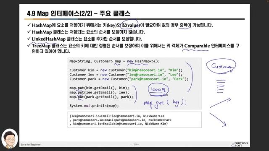The height and width of the screenshot is (151, 269).
Task: Click the string "kim@namoosori.io" in the code
Action: click(145, 70)
